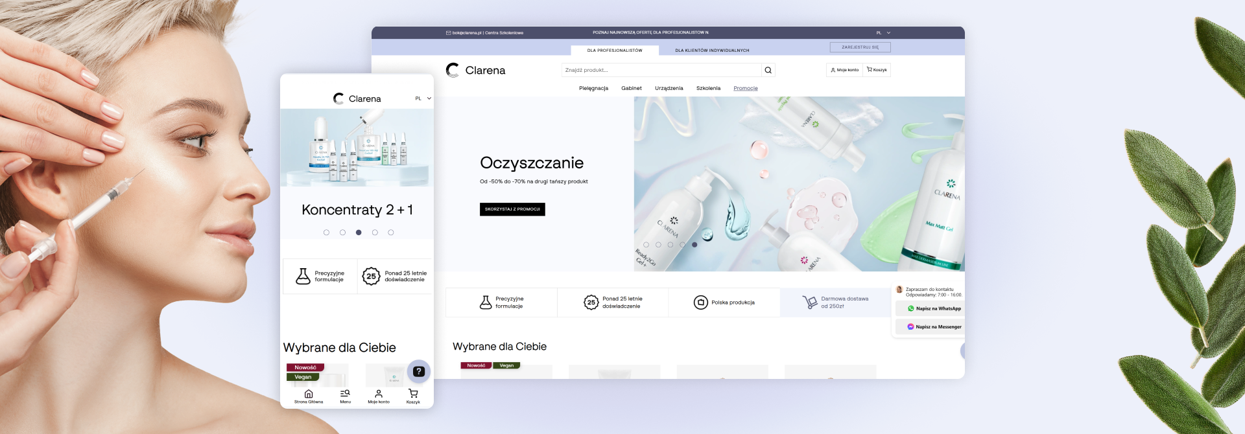Tap the question mark help button on mobile

coord(419,371)
